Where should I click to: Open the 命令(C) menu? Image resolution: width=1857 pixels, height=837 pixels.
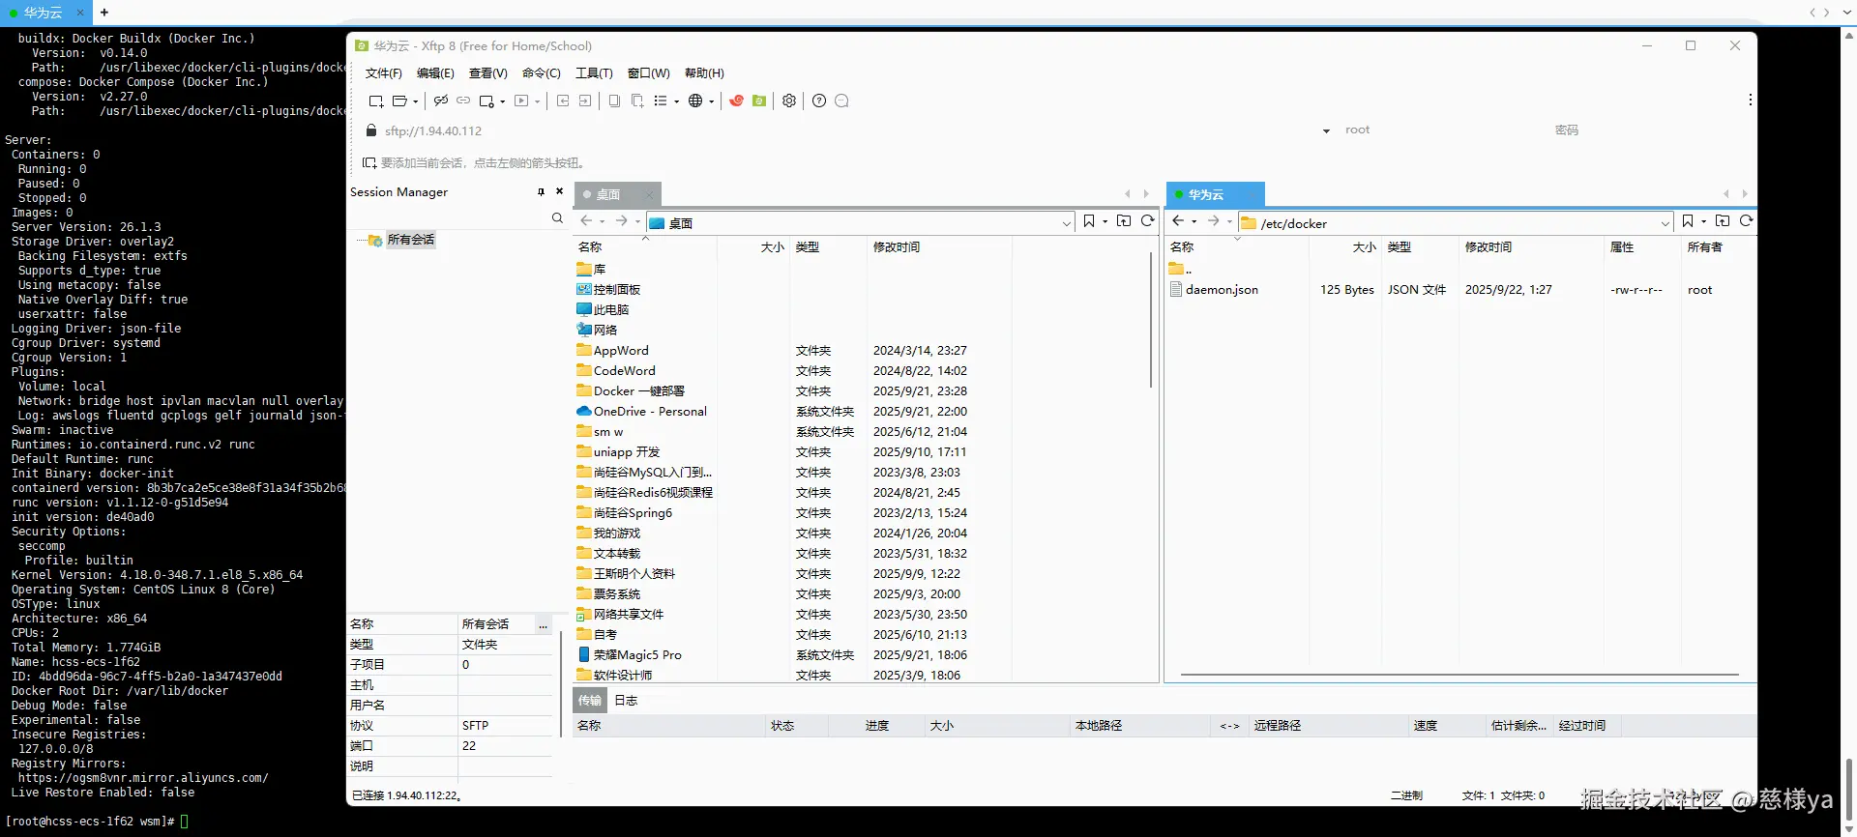pos(541,73)
